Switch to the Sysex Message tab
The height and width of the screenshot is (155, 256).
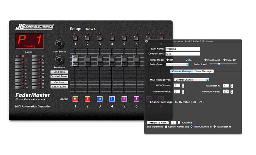pos(203,71)
